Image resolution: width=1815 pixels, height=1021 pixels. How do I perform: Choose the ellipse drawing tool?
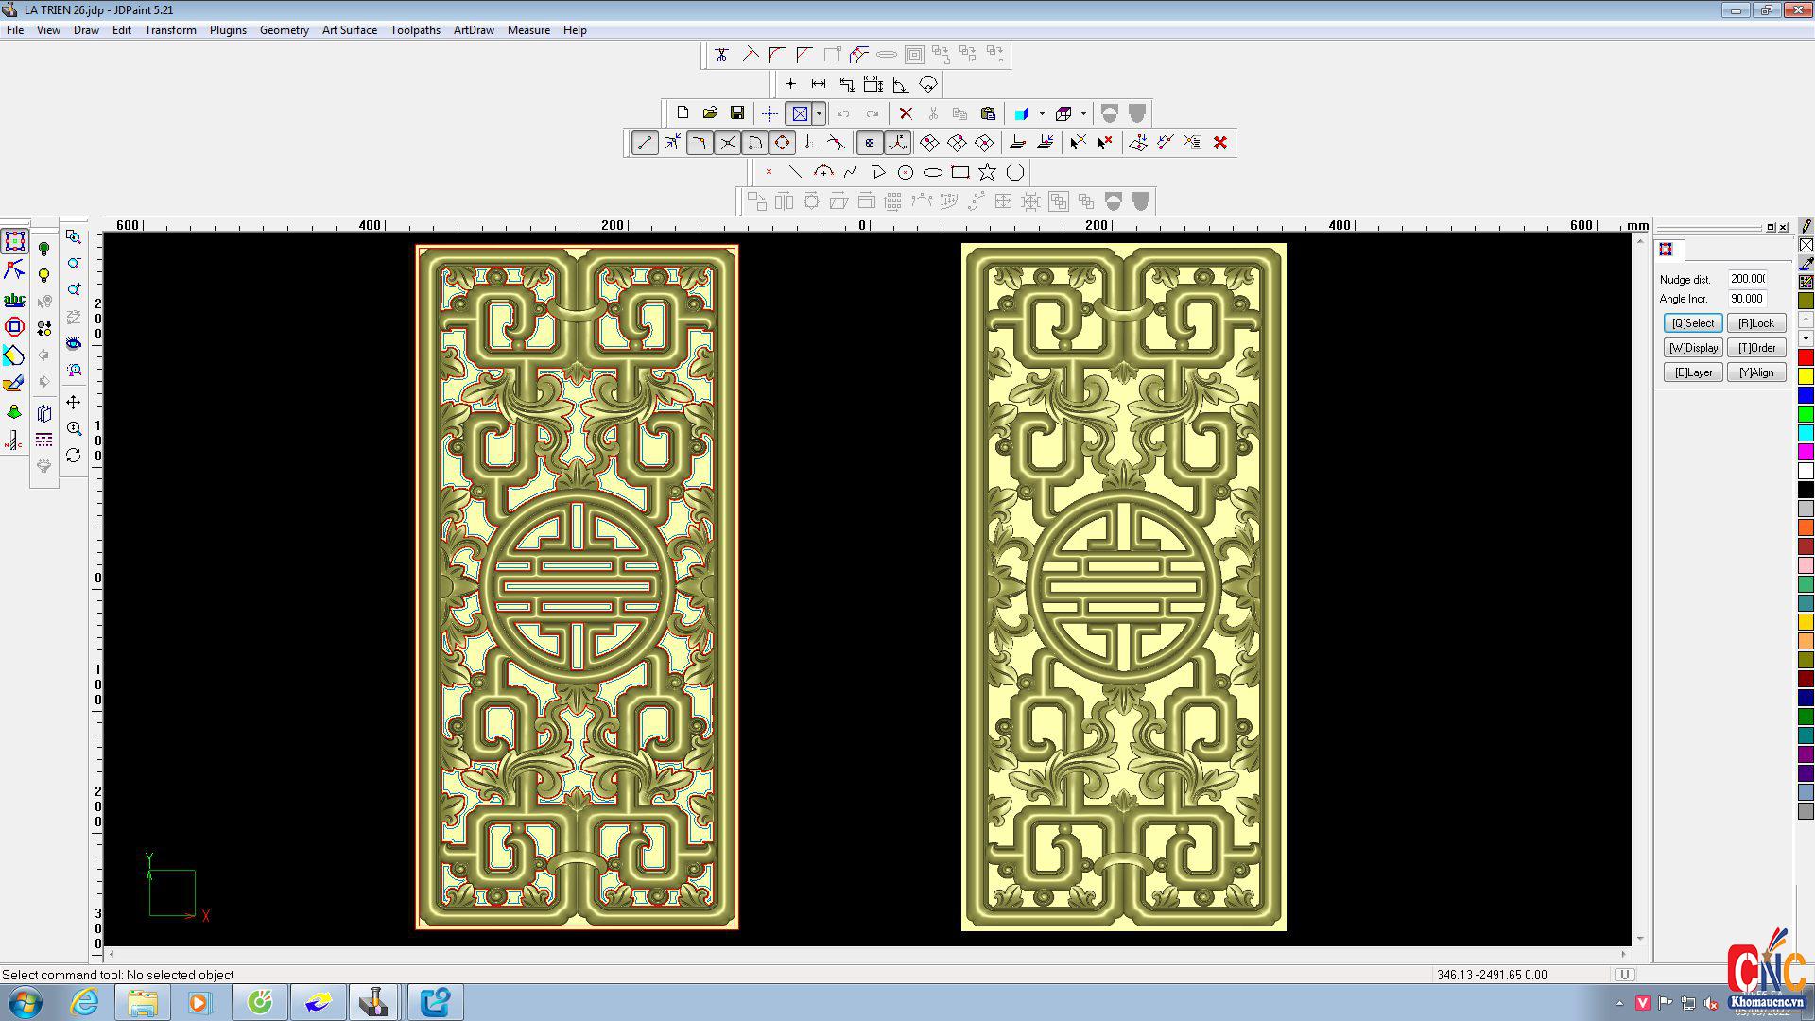click(x=933, y=172)
